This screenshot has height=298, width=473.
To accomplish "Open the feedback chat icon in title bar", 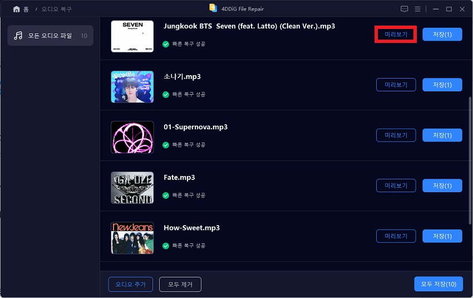I will point(404,9).
